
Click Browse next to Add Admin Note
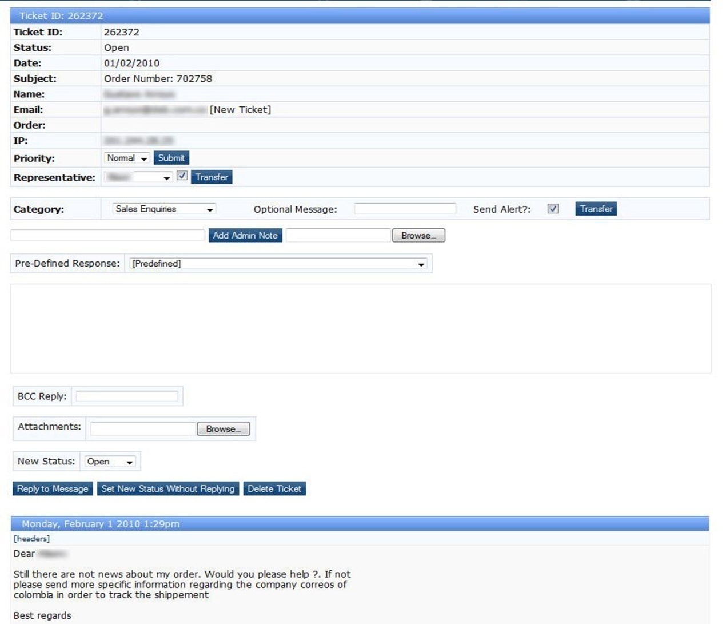click(x=418, y=235)
